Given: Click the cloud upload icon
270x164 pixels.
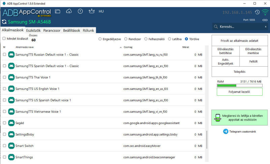Looking at the screenshot, I should click(69, 11).
